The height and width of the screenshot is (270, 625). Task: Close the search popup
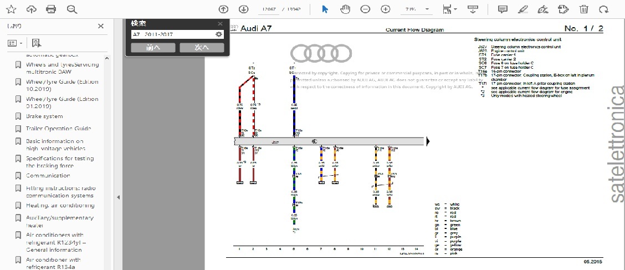point(220,24)
